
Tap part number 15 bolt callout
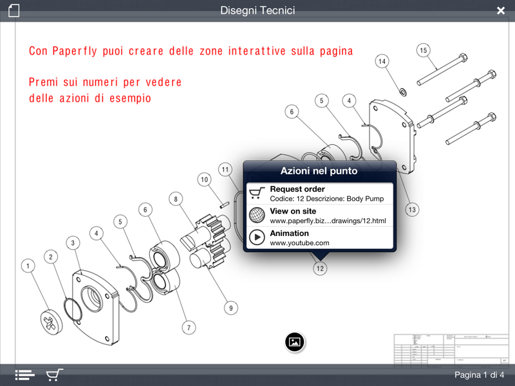click(423, 50)
